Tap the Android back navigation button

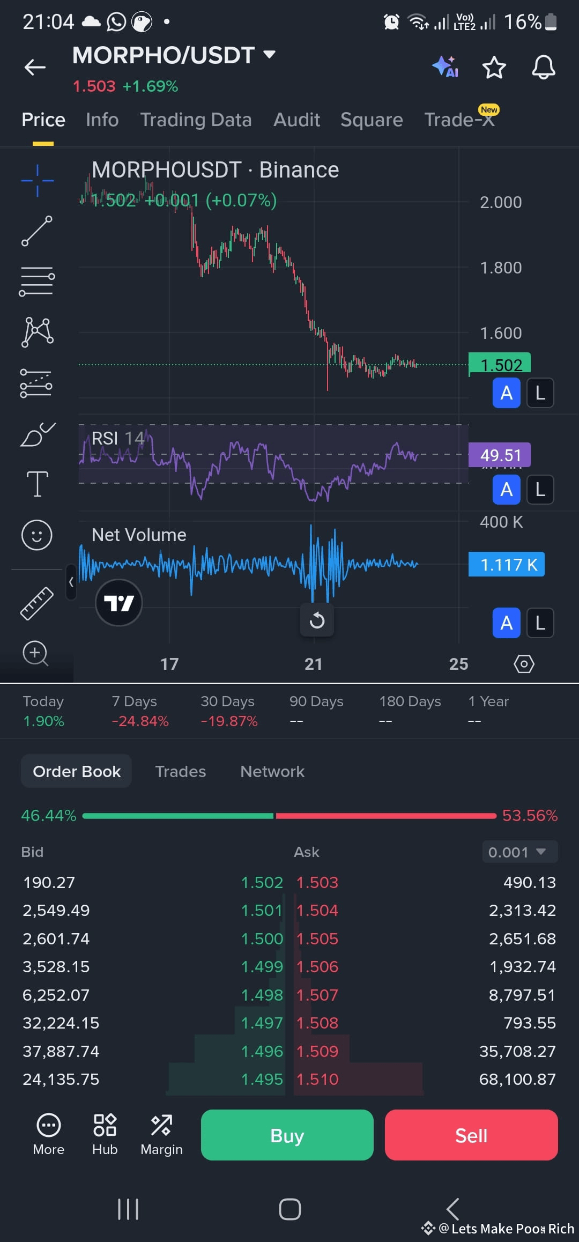(x=452, y=1209)
